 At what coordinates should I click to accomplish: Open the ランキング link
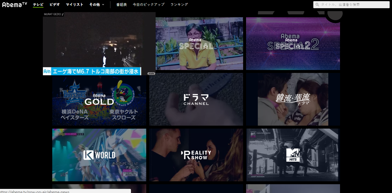[x=179, y=4]
